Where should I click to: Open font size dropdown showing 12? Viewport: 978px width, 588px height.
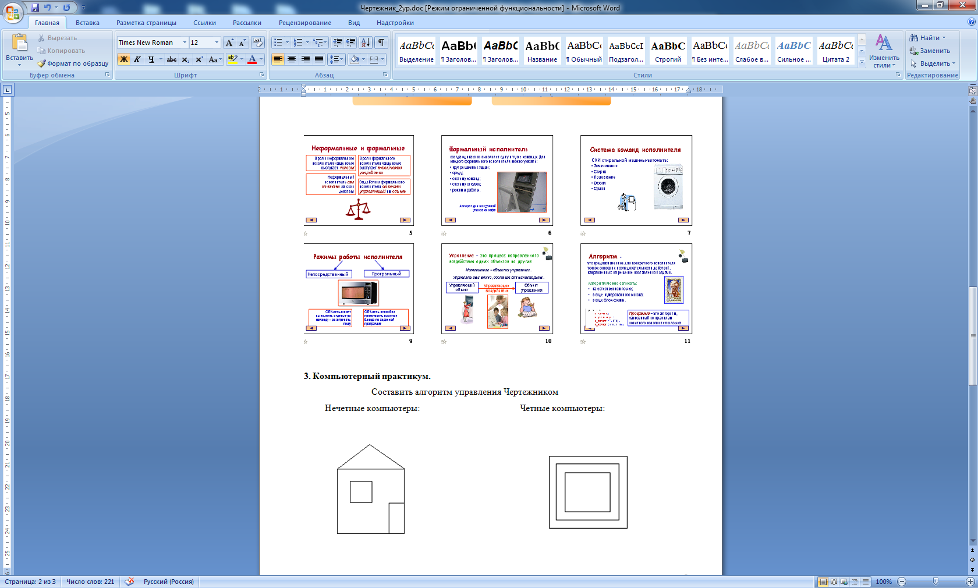217,42
